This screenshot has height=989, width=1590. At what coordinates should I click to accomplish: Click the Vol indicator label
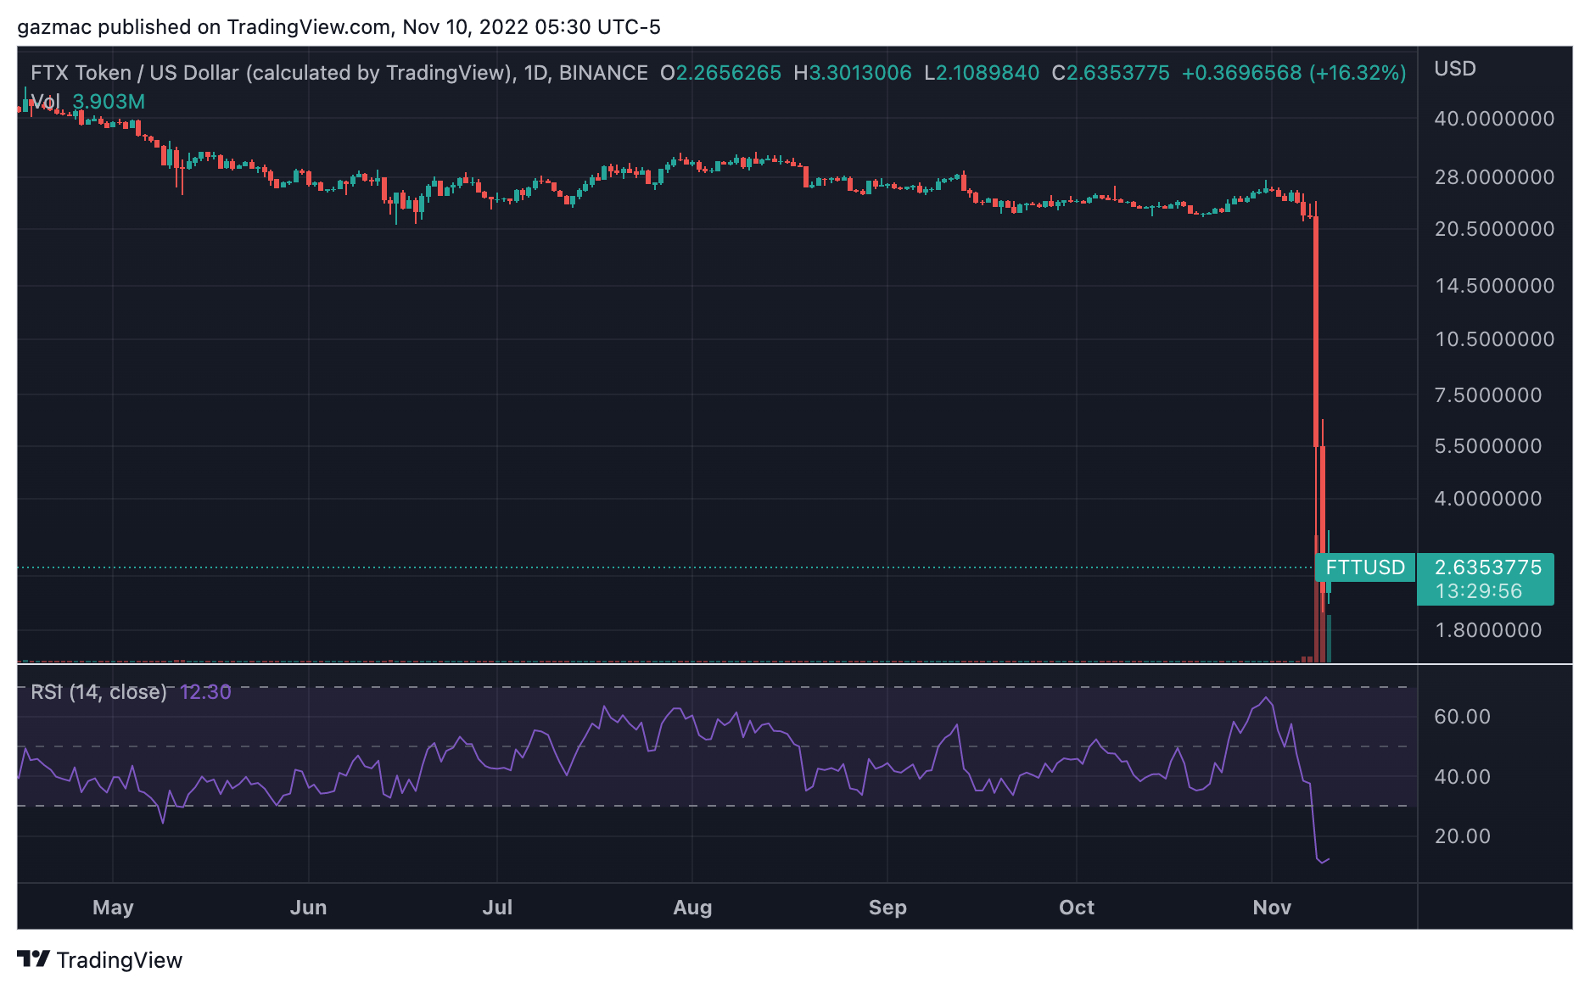[x=45, y=102]
